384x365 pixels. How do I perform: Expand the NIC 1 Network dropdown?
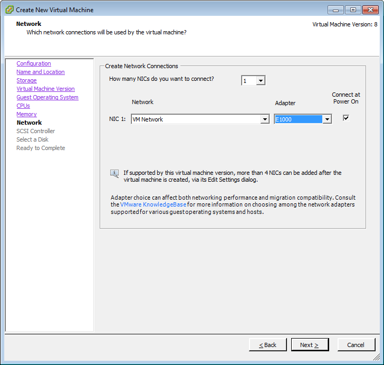coord(265,119)
